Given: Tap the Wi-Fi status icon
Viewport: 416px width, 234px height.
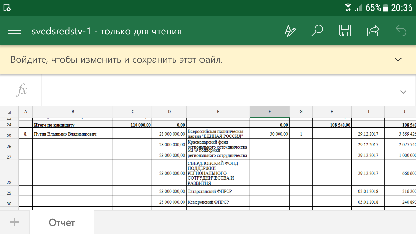Looking at the screenshot, I should coord(348,7).
